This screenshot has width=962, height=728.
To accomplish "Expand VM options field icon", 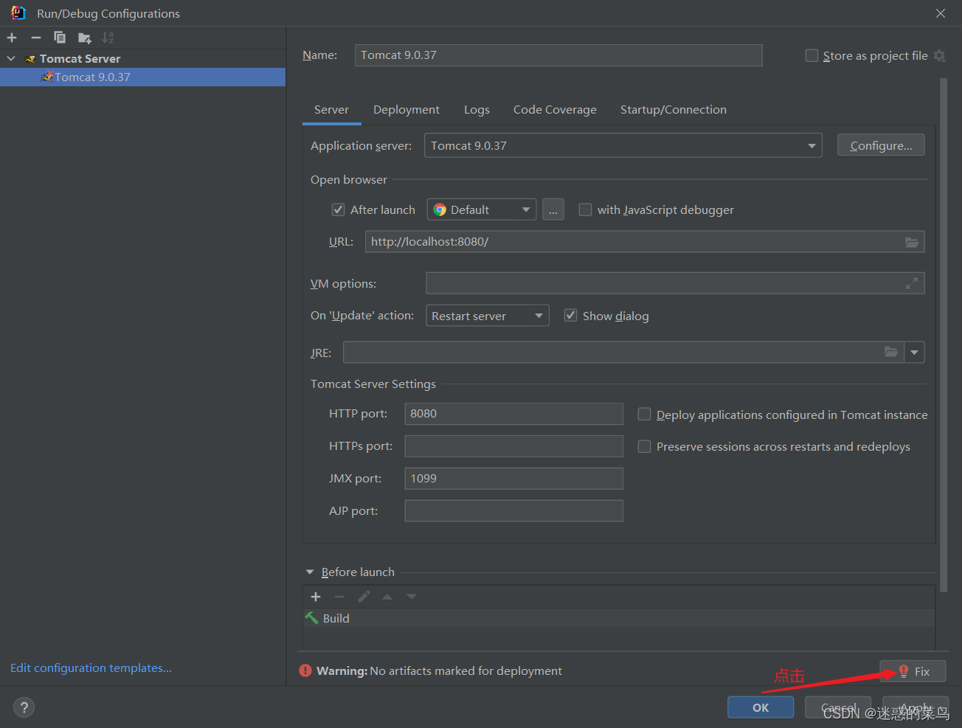I will tap(912, 283).
